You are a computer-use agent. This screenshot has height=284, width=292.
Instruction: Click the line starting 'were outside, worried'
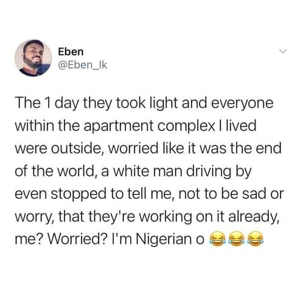pyautogui.click(x=148, y=148)
